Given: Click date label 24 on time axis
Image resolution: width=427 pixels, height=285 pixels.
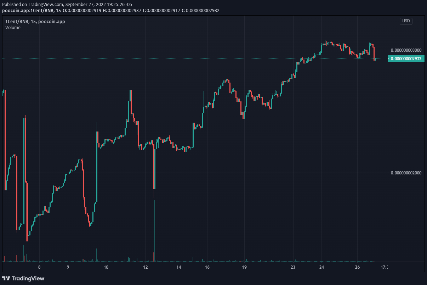Looking at the screenshot, I should pyautogui.click(x=321, y=267).
